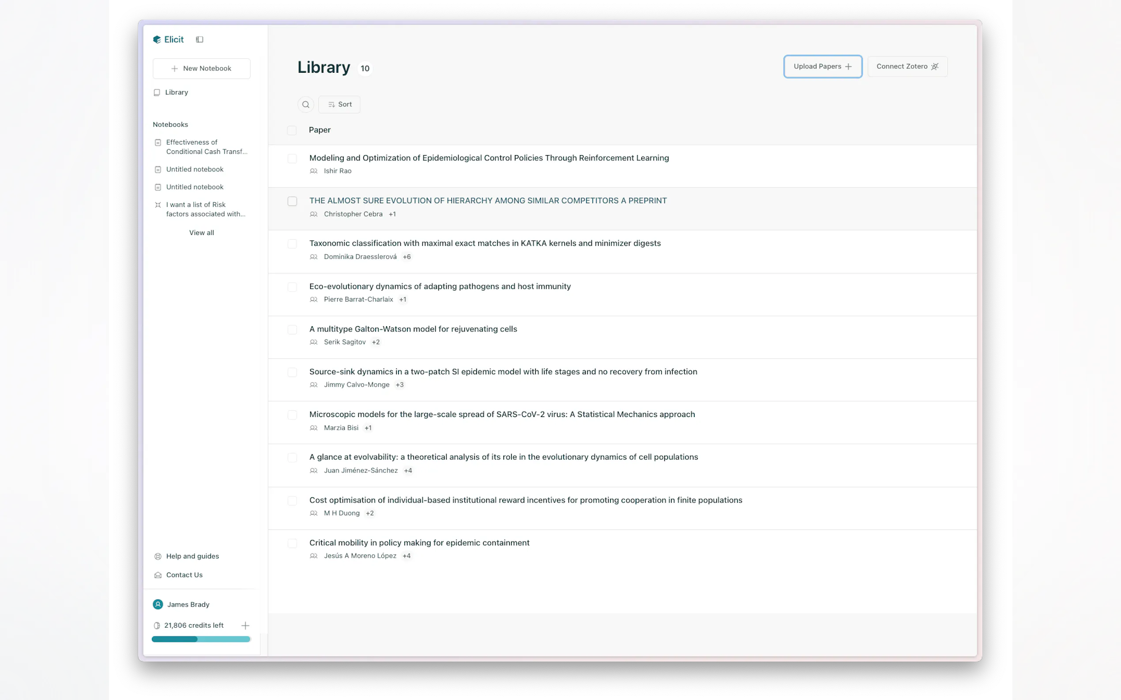The width and height of the screenshot is (1121, 700).
Task: Click the credits usage progress bar
Action: pyautogui.click(x=201, y=639)
